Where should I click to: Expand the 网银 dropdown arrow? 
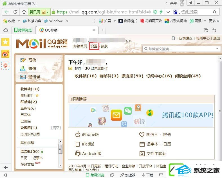point(205,21)
